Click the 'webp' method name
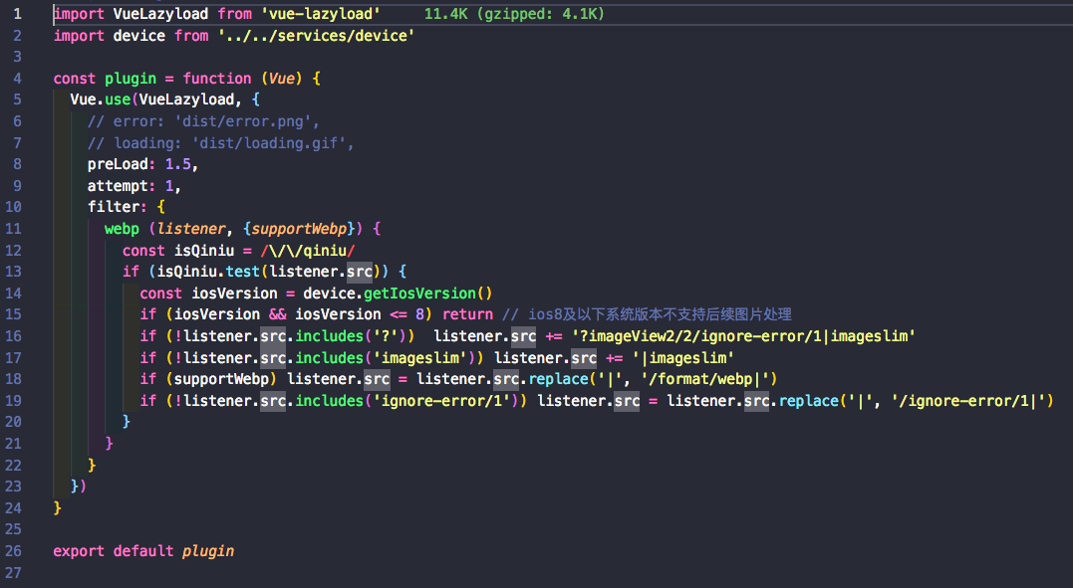This screenshot has height=588, width=1073. click(x=122, y=229)
